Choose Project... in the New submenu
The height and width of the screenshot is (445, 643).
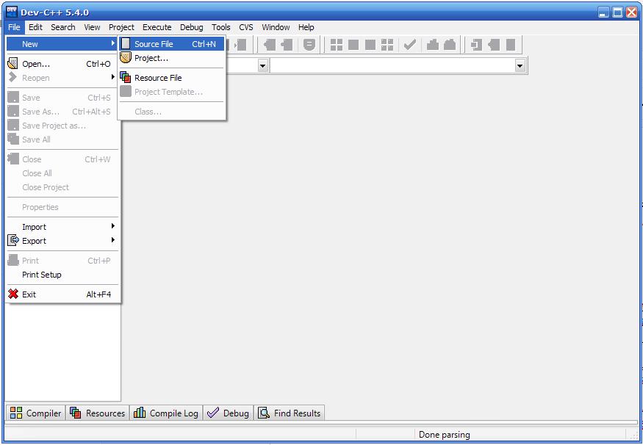[171, 58]
